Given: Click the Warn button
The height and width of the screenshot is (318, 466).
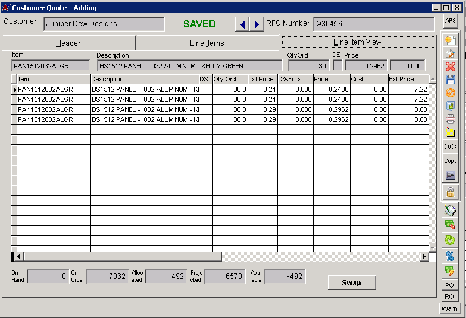Looking at the screenshot, I should [449, 308].
